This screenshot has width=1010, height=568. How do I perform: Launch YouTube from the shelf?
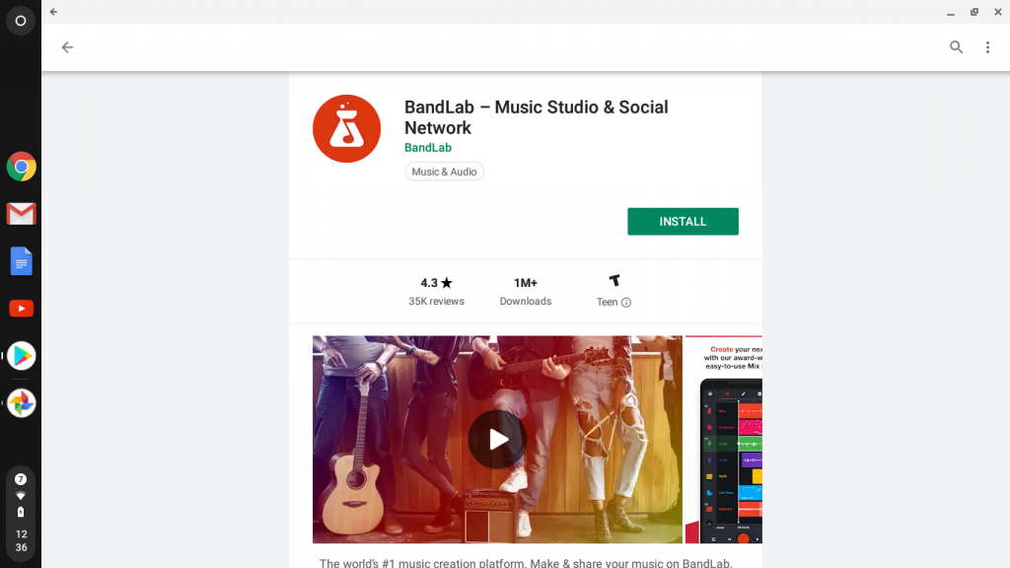point(22,309)
